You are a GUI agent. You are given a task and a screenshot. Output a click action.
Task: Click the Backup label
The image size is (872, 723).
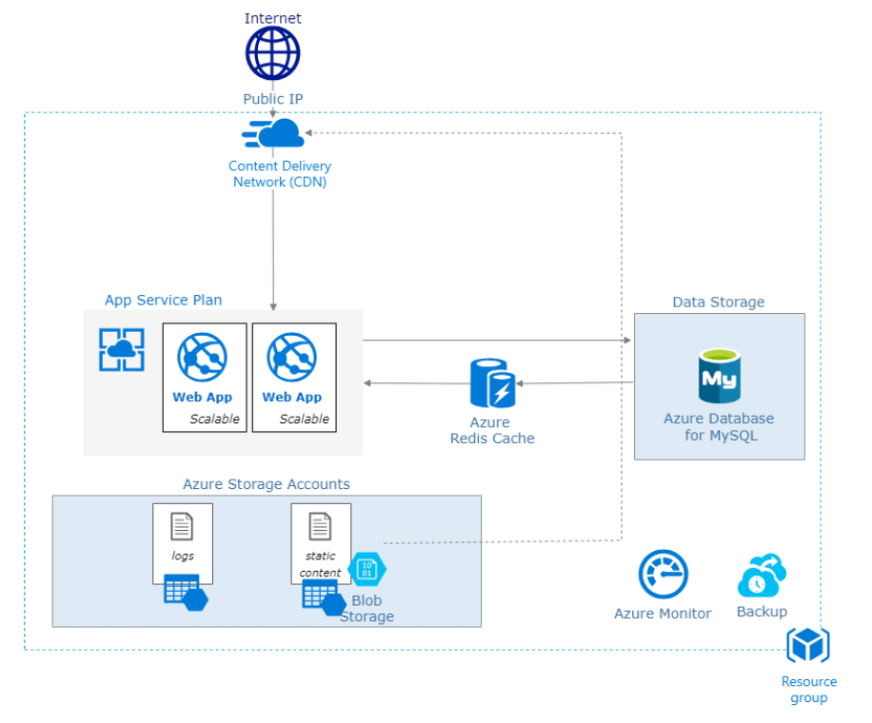coord(762,612)
